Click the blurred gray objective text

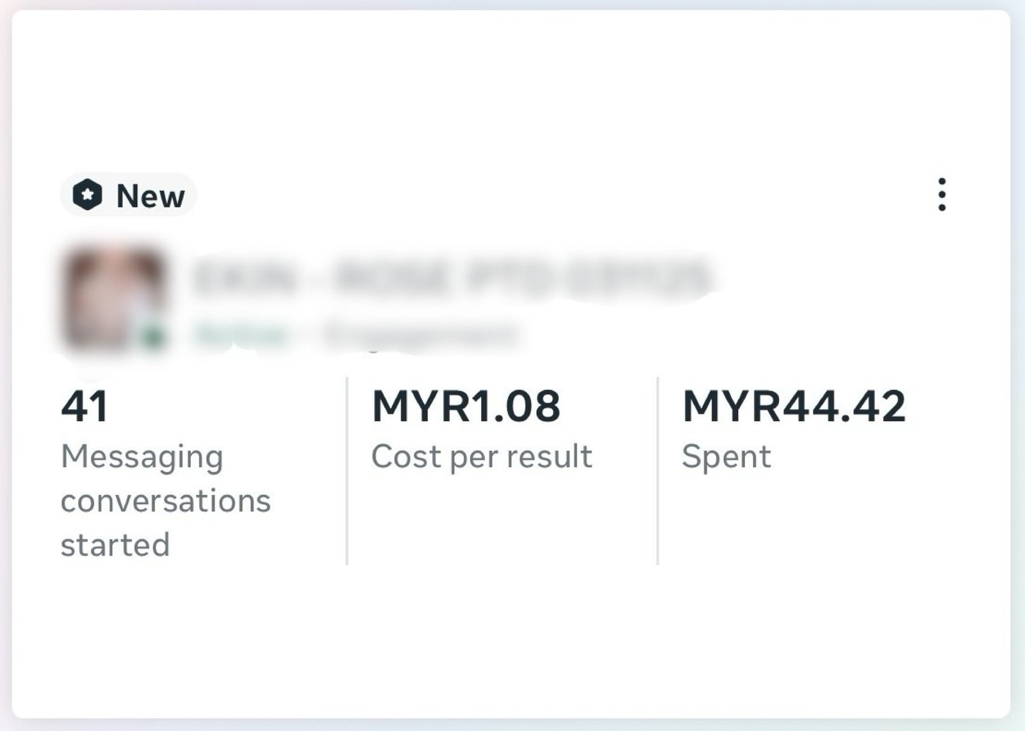pos(420,334)
